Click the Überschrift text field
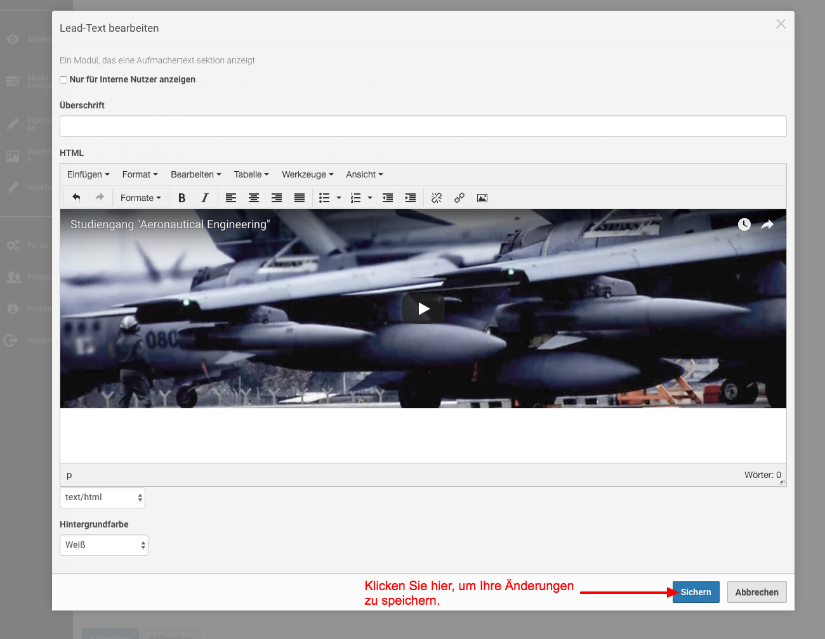Image resolution: width=825 pixels, height=639 pixels. 423,126
